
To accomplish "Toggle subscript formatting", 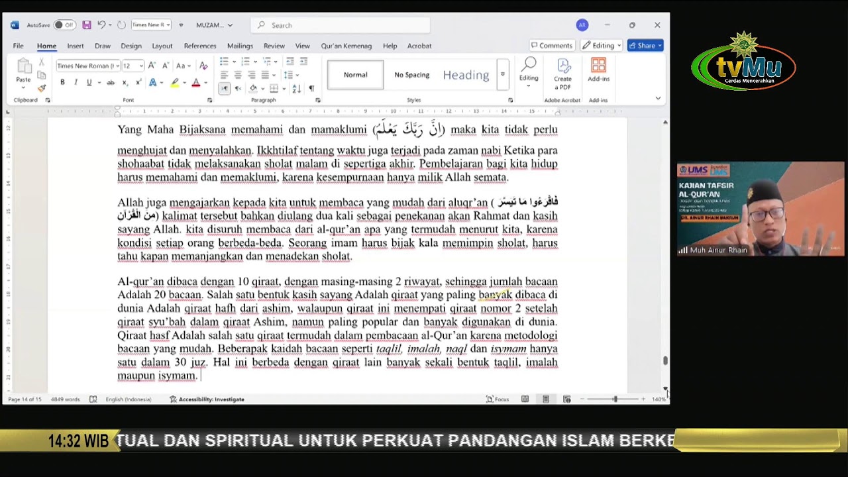I will pyautogui.click(x=125, y=83).
